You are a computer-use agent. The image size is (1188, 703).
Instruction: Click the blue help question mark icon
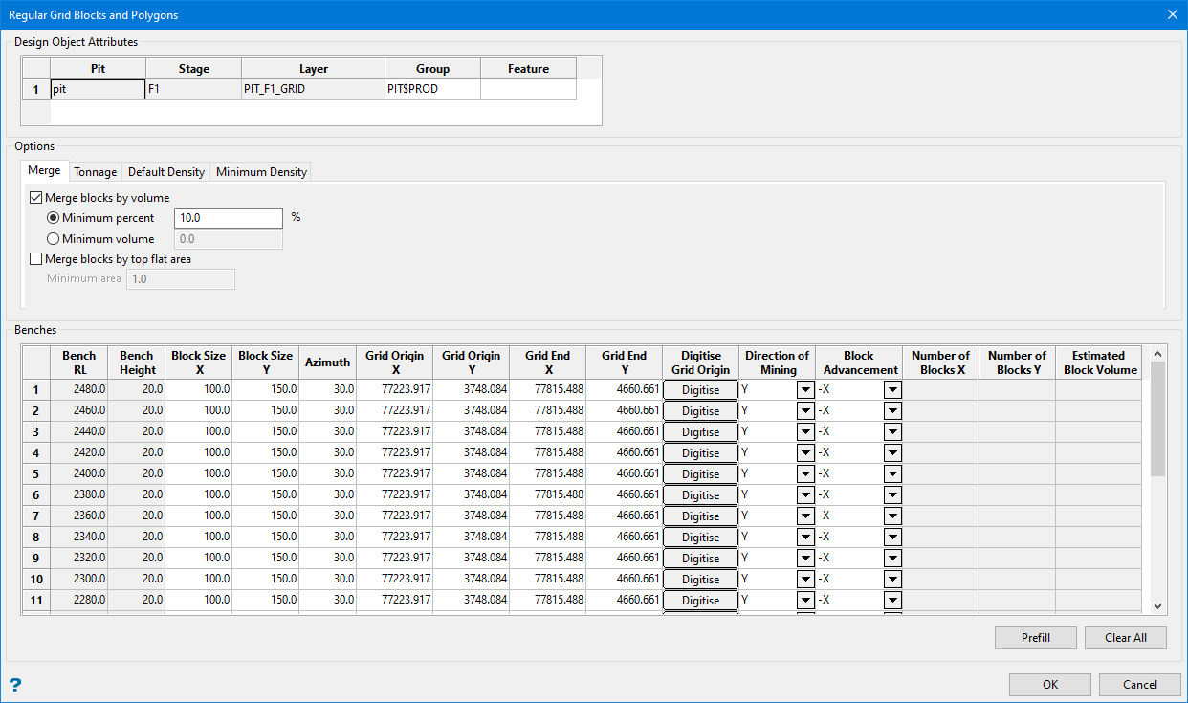(x=15, y=685)
